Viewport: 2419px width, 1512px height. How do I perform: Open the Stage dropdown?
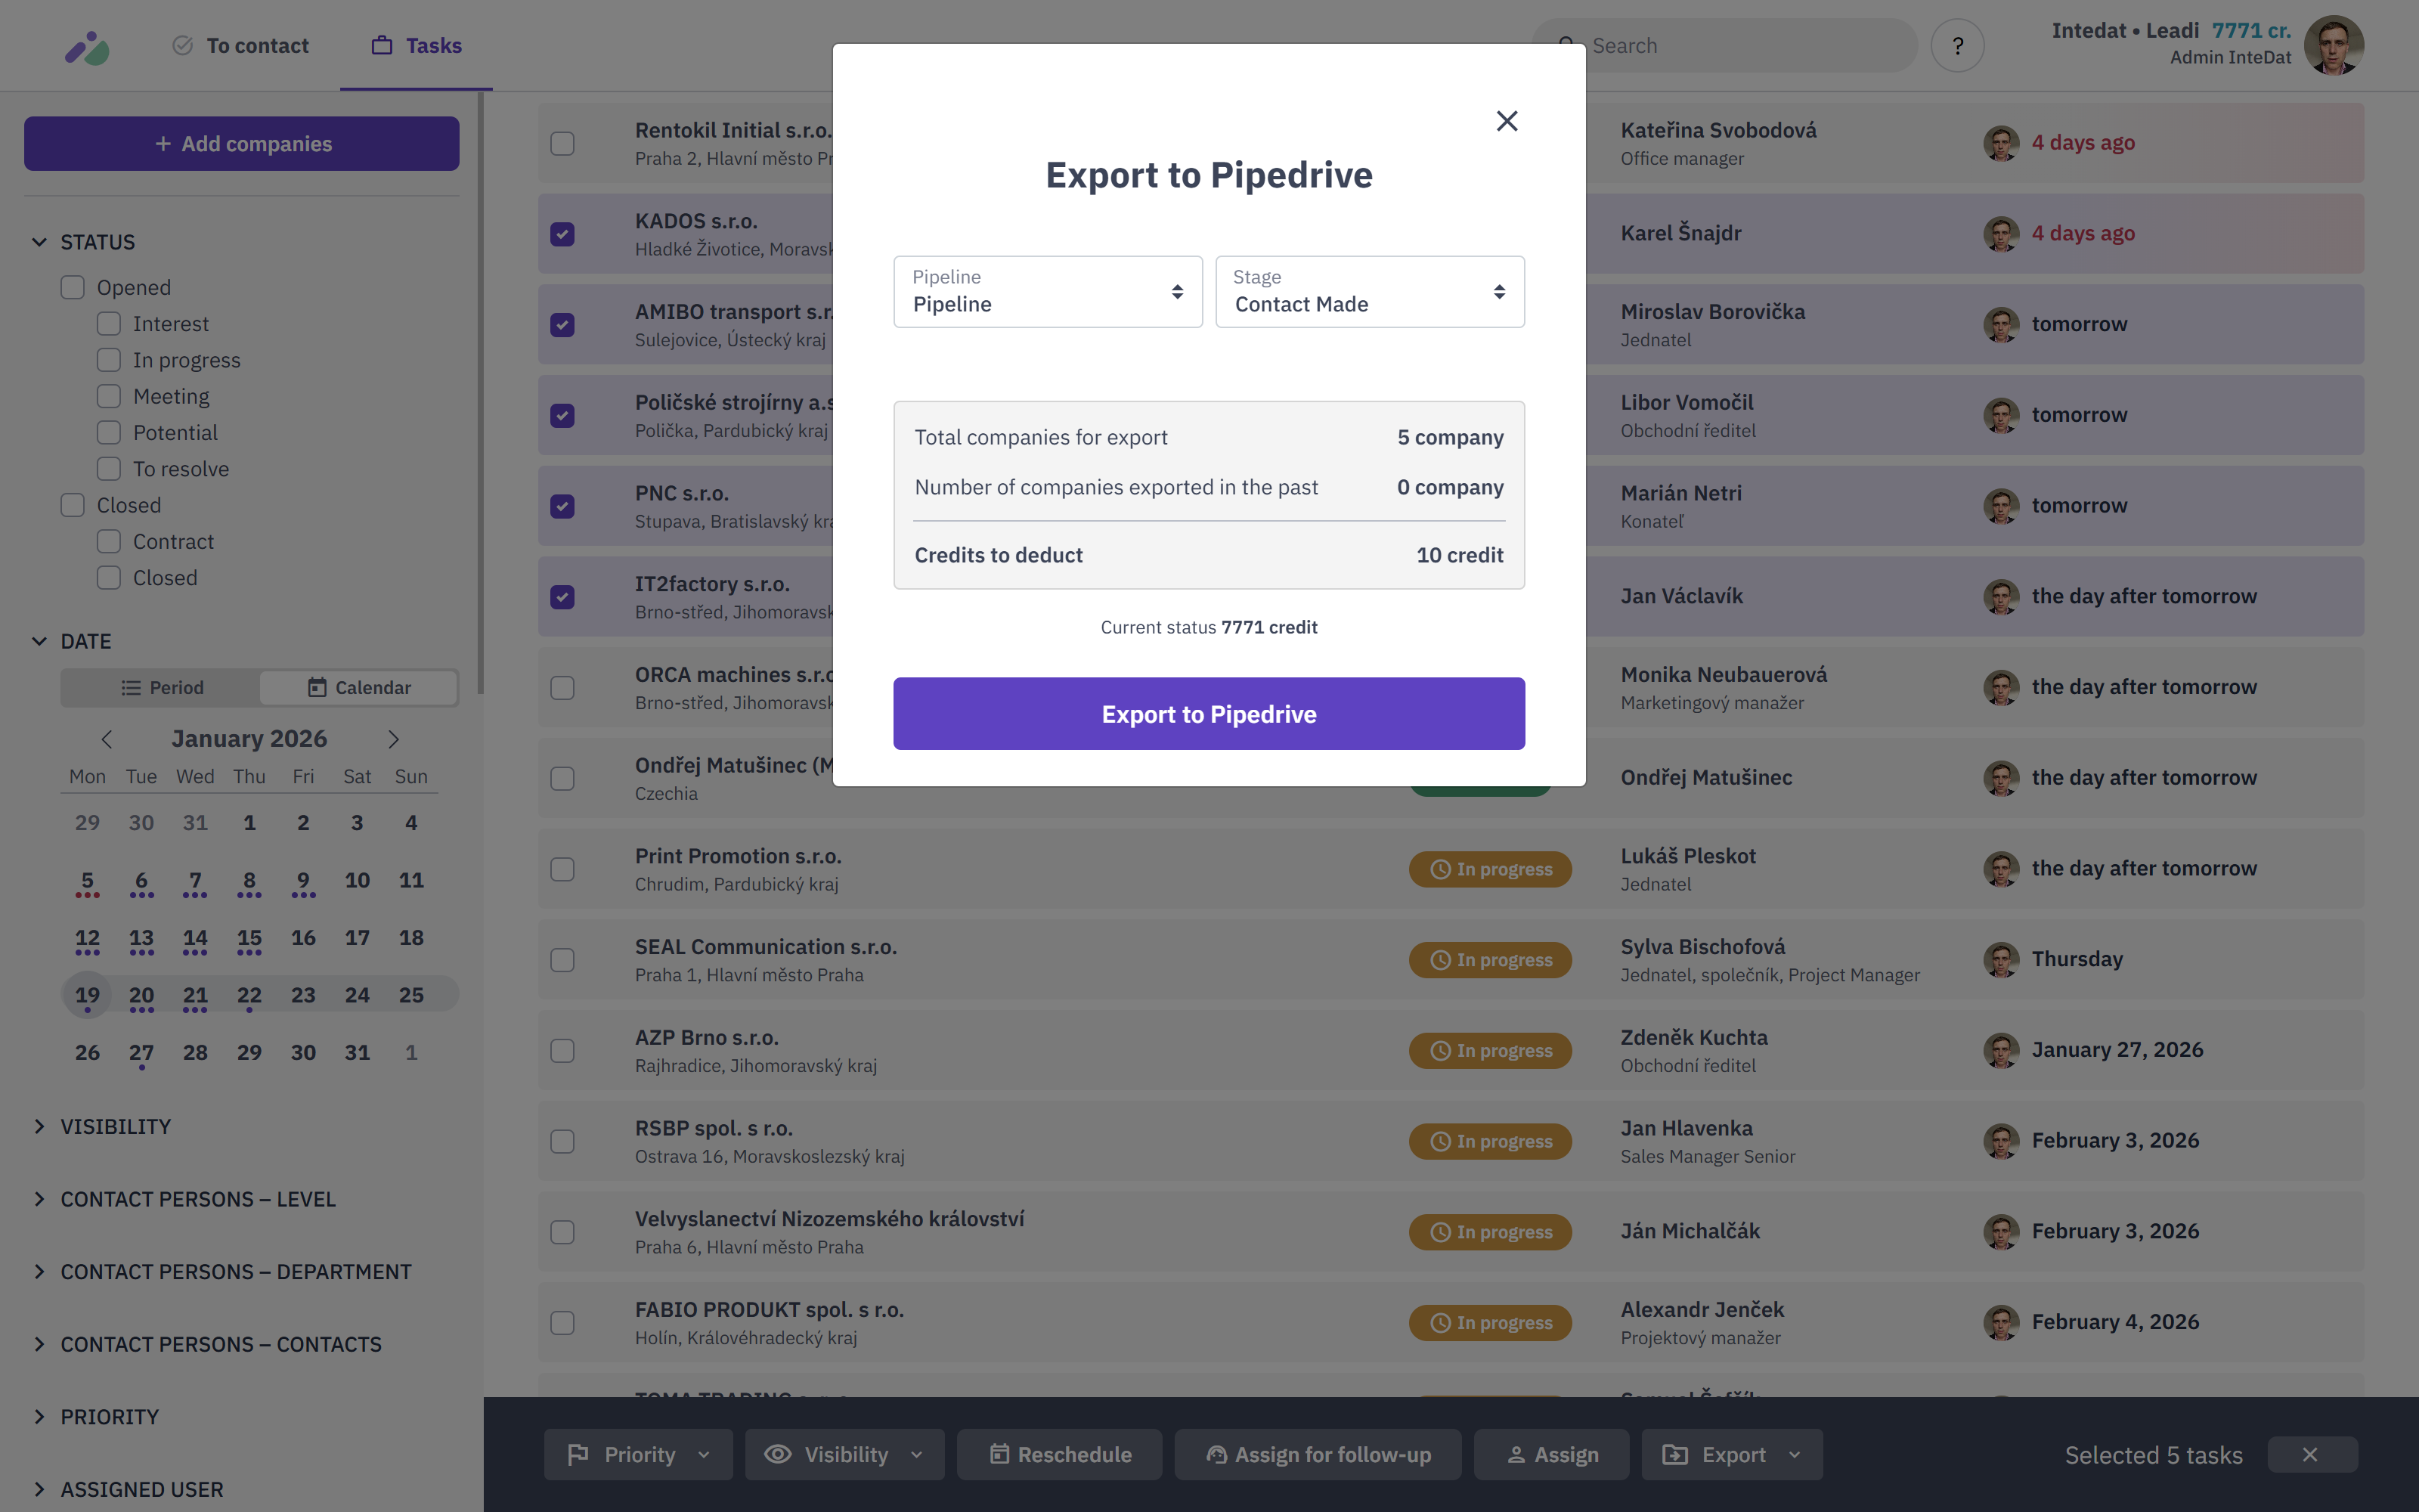pos(1368,292)
